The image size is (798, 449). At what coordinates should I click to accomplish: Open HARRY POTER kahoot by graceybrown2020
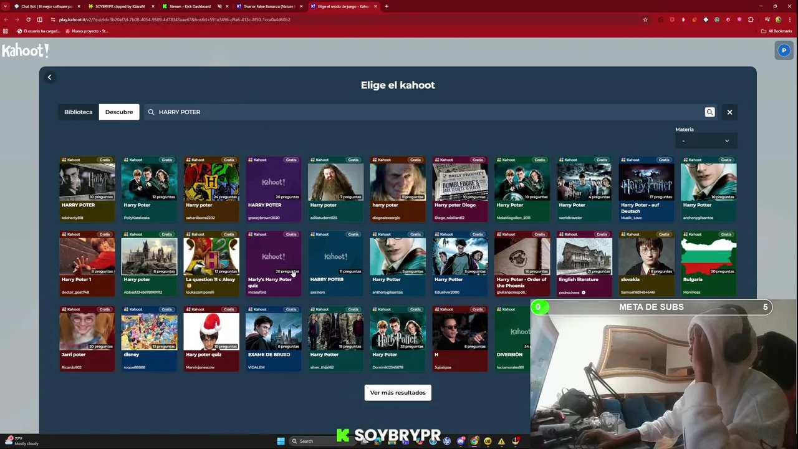(x=274, y=190)
